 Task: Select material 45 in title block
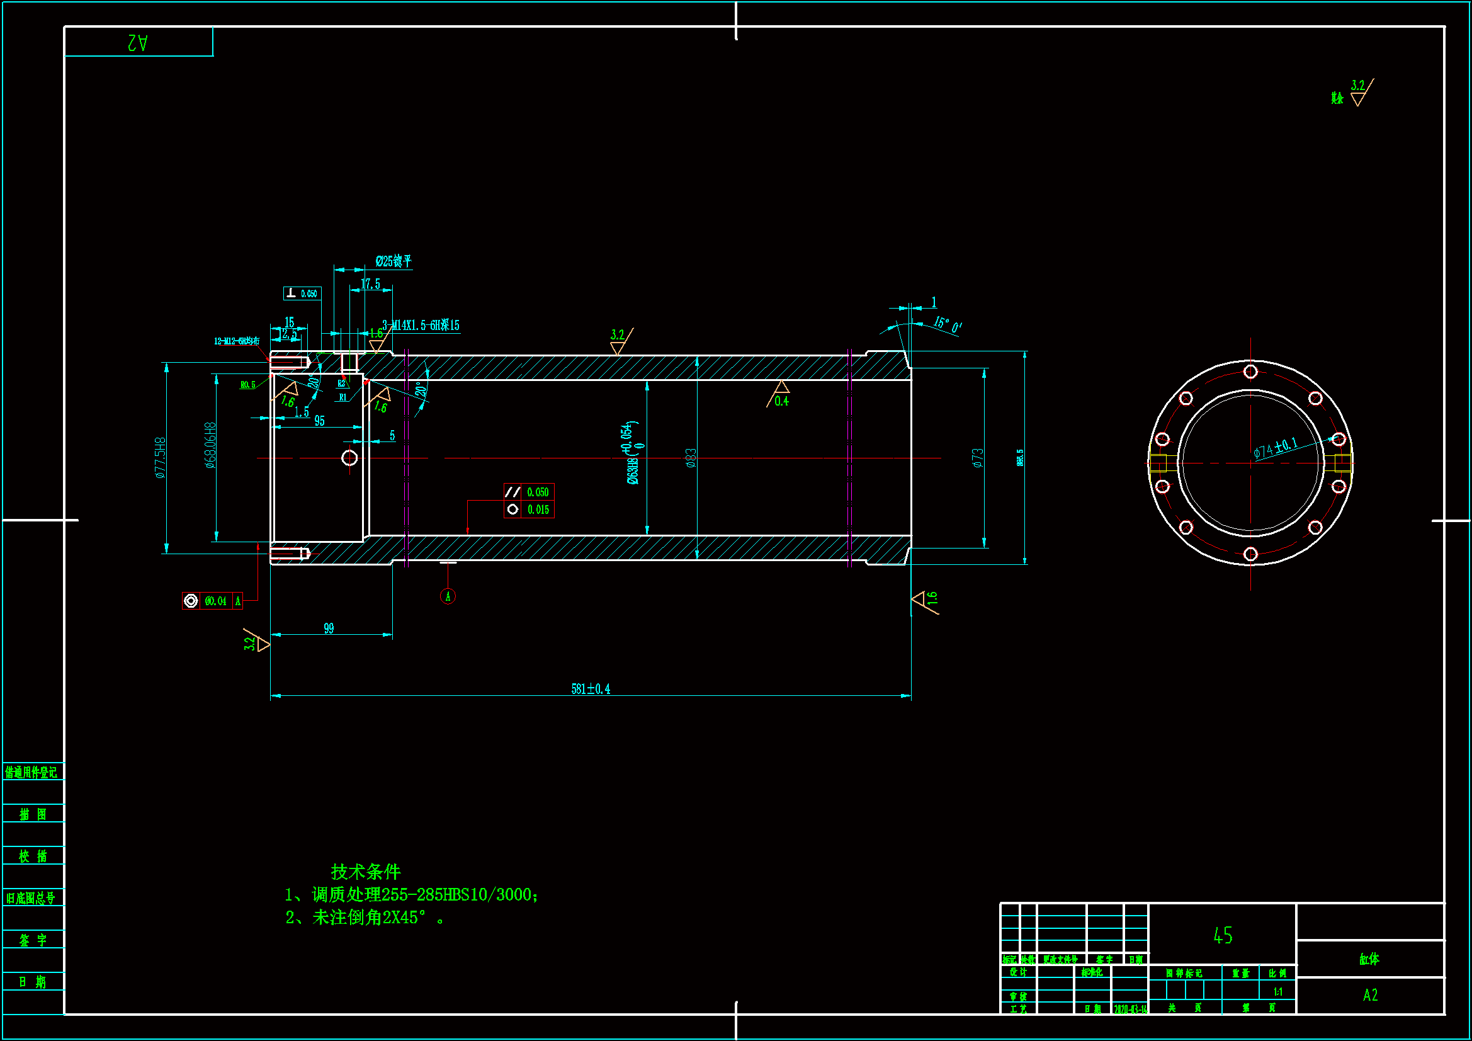pyautogui.click(x=1223, y=936)
